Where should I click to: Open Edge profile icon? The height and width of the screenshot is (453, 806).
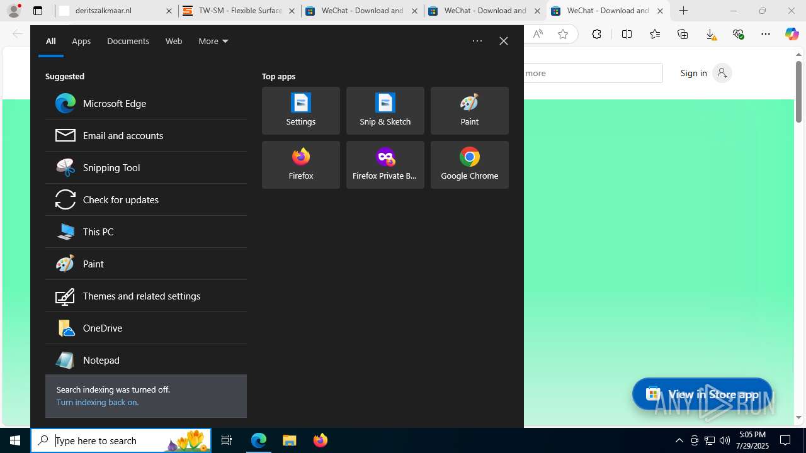tap(13, 11)
